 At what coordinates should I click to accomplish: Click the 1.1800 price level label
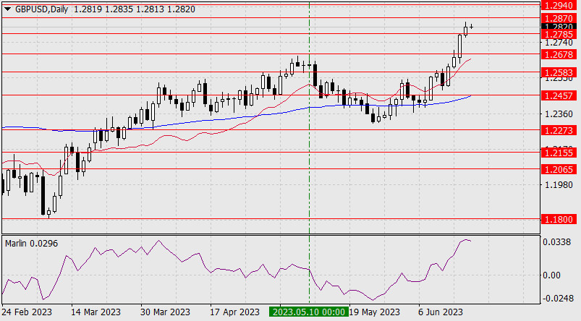pos(559,219)
